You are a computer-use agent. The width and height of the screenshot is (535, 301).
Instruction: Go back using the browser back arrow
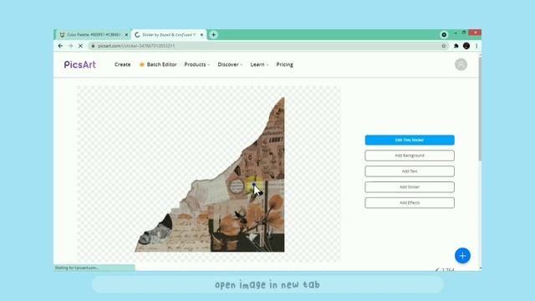[x=60, y=46]
